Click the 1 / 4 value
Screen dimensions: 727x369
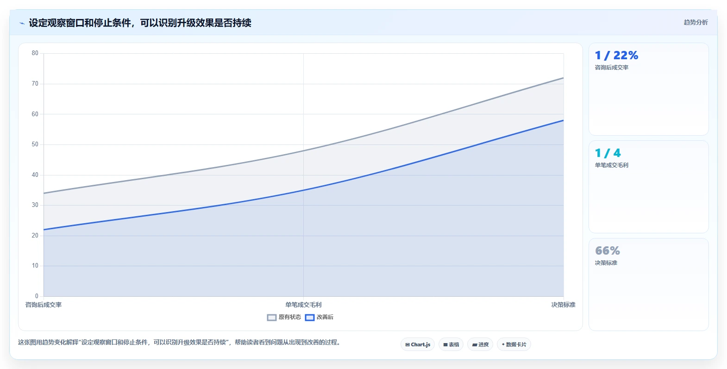(608, 153)
